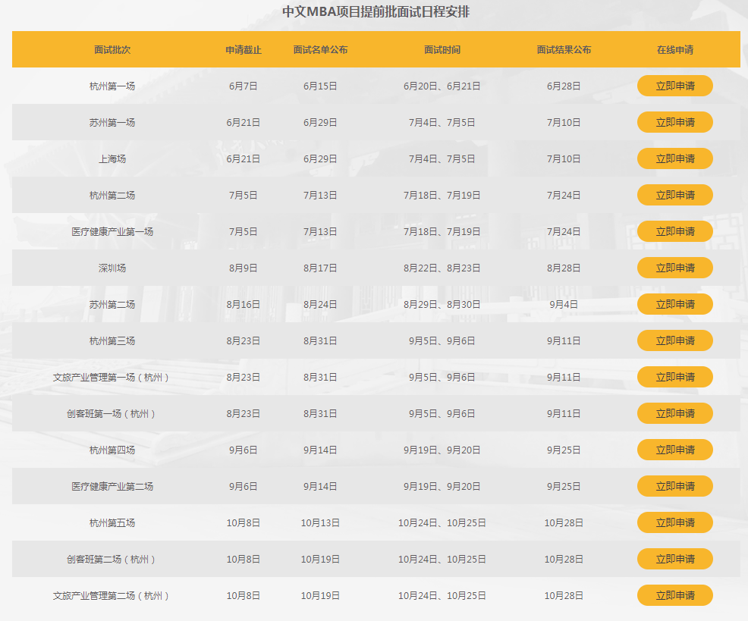Apply now for 苏州第一场 interview
Screen dimensions: 748x621
point(674,122)
